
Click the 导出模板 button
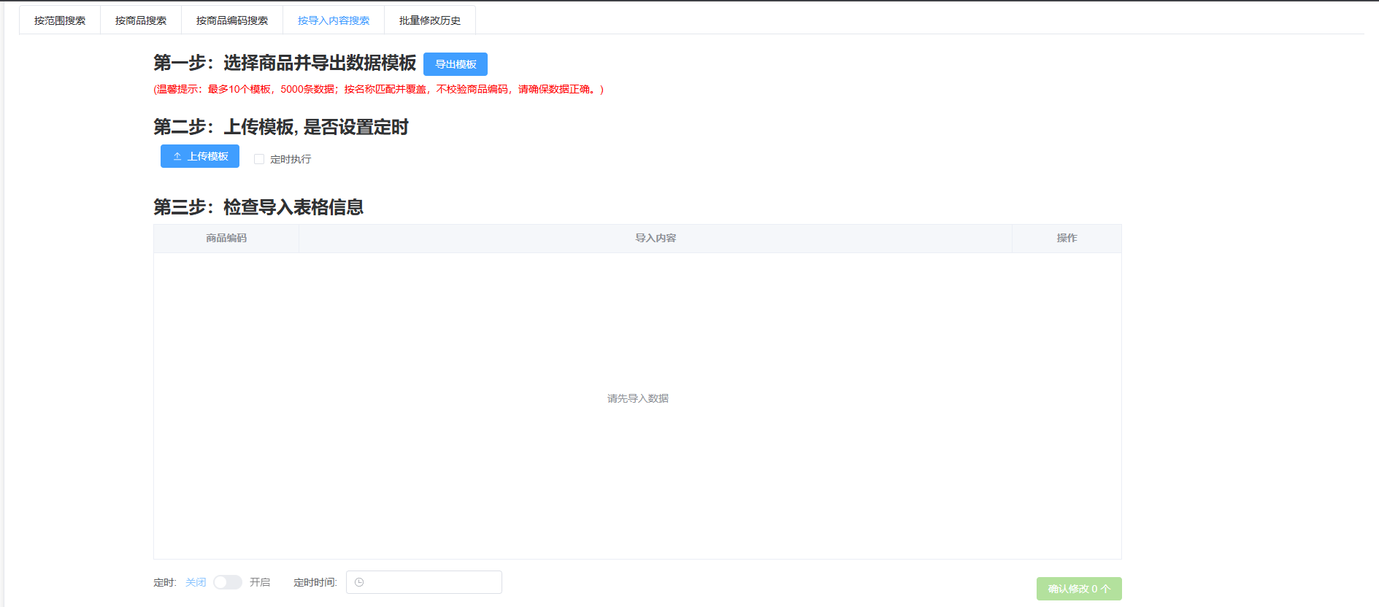click(x=456, y=64)
